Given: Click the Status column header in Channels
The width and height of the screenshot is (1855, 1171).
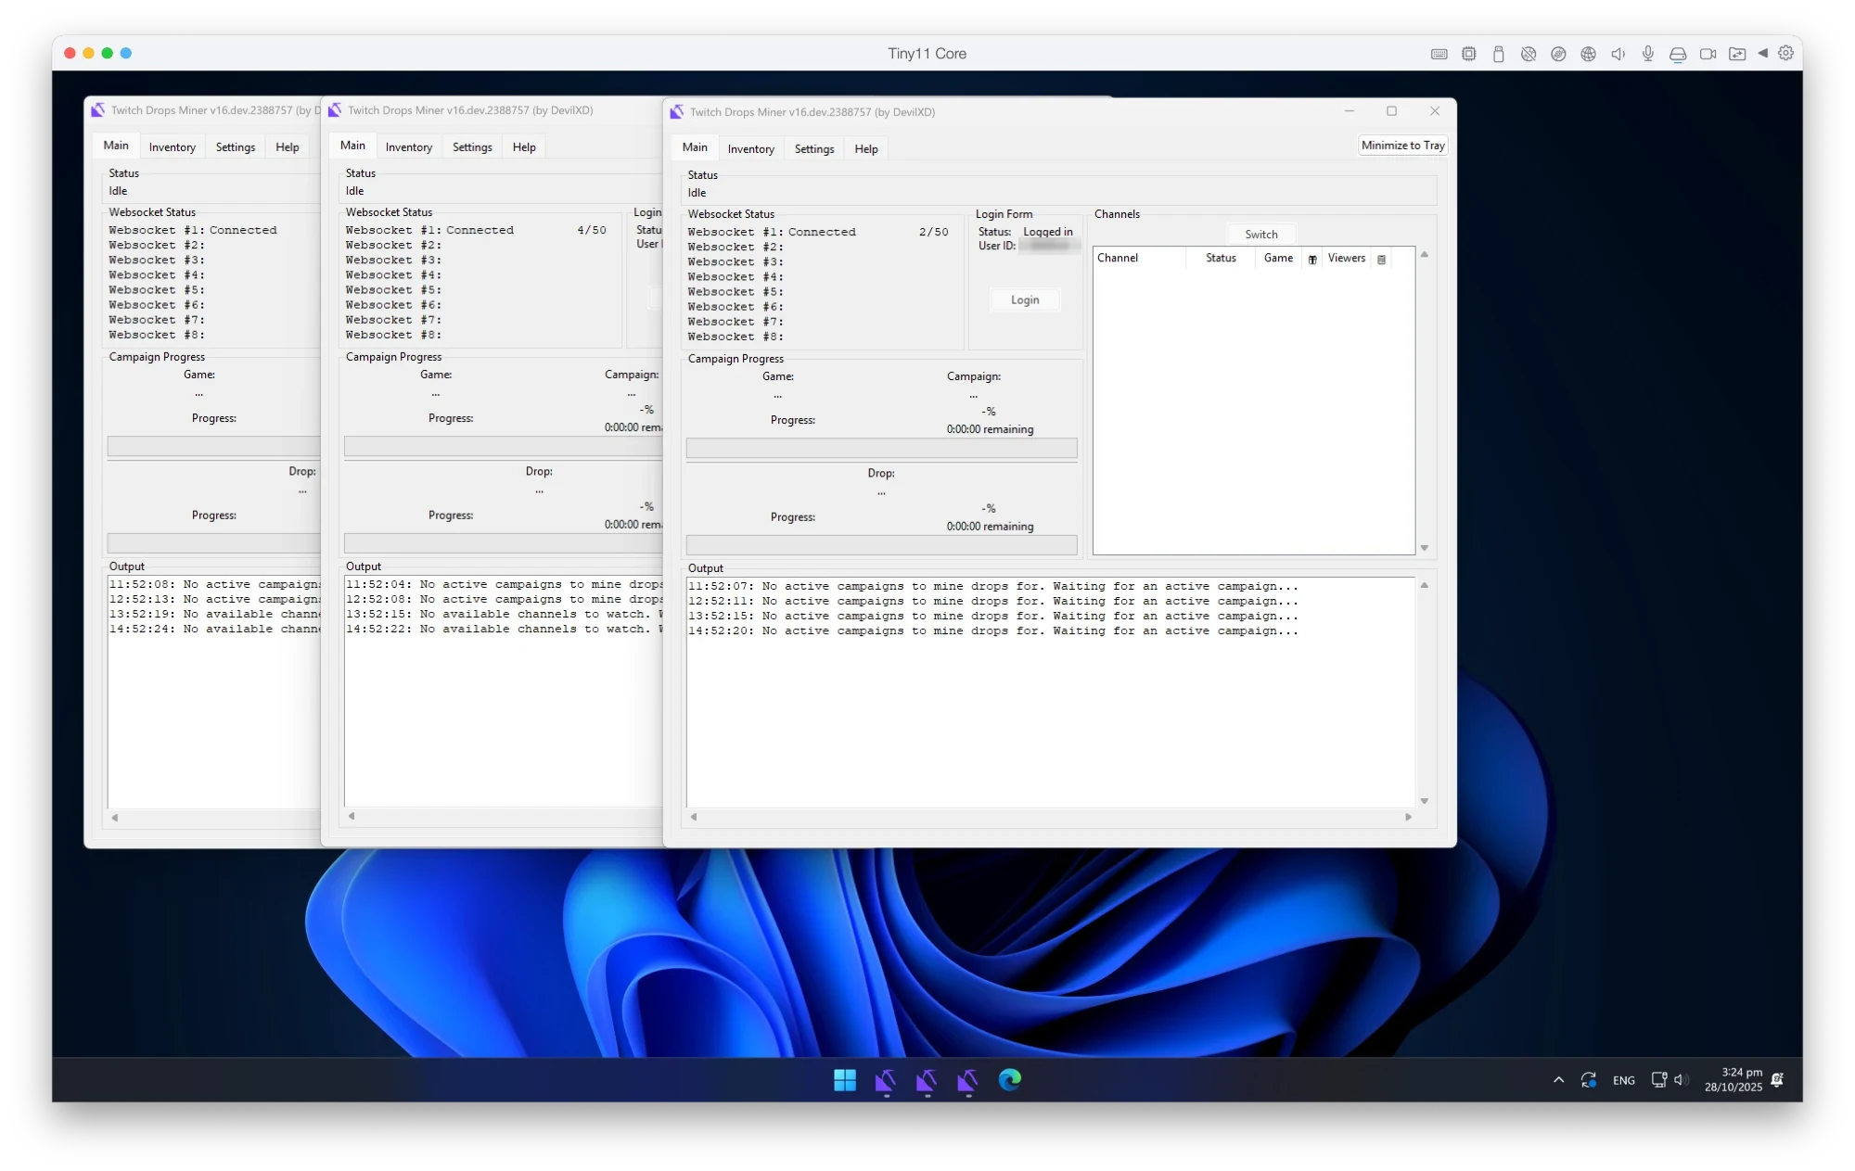Looking at the screenshot, I should [1221, 259].
